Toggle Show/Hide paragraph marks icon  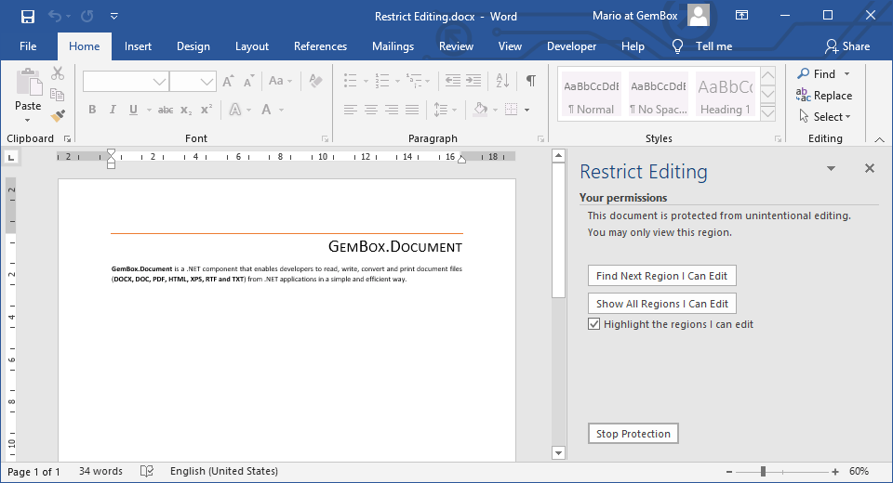tap(530, 81)
